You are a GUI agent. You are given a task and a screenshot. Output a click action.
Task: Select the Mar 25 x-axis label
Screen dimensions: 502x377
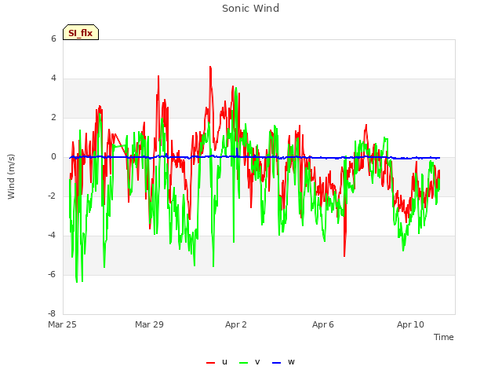click(62, 324)
